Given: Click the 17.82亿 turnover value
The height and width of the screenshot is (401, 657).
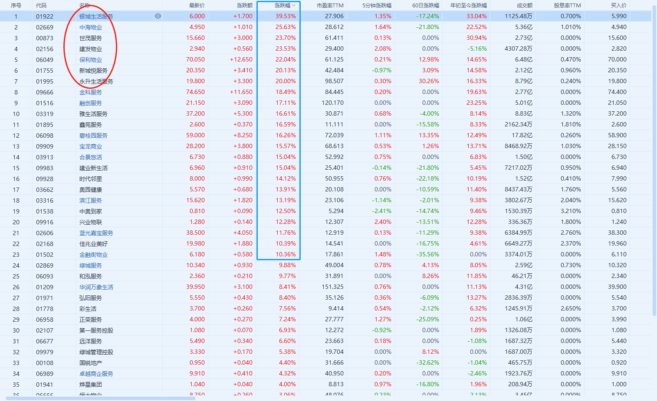Looking at the screenshot, I should click(x=522, y=135).
